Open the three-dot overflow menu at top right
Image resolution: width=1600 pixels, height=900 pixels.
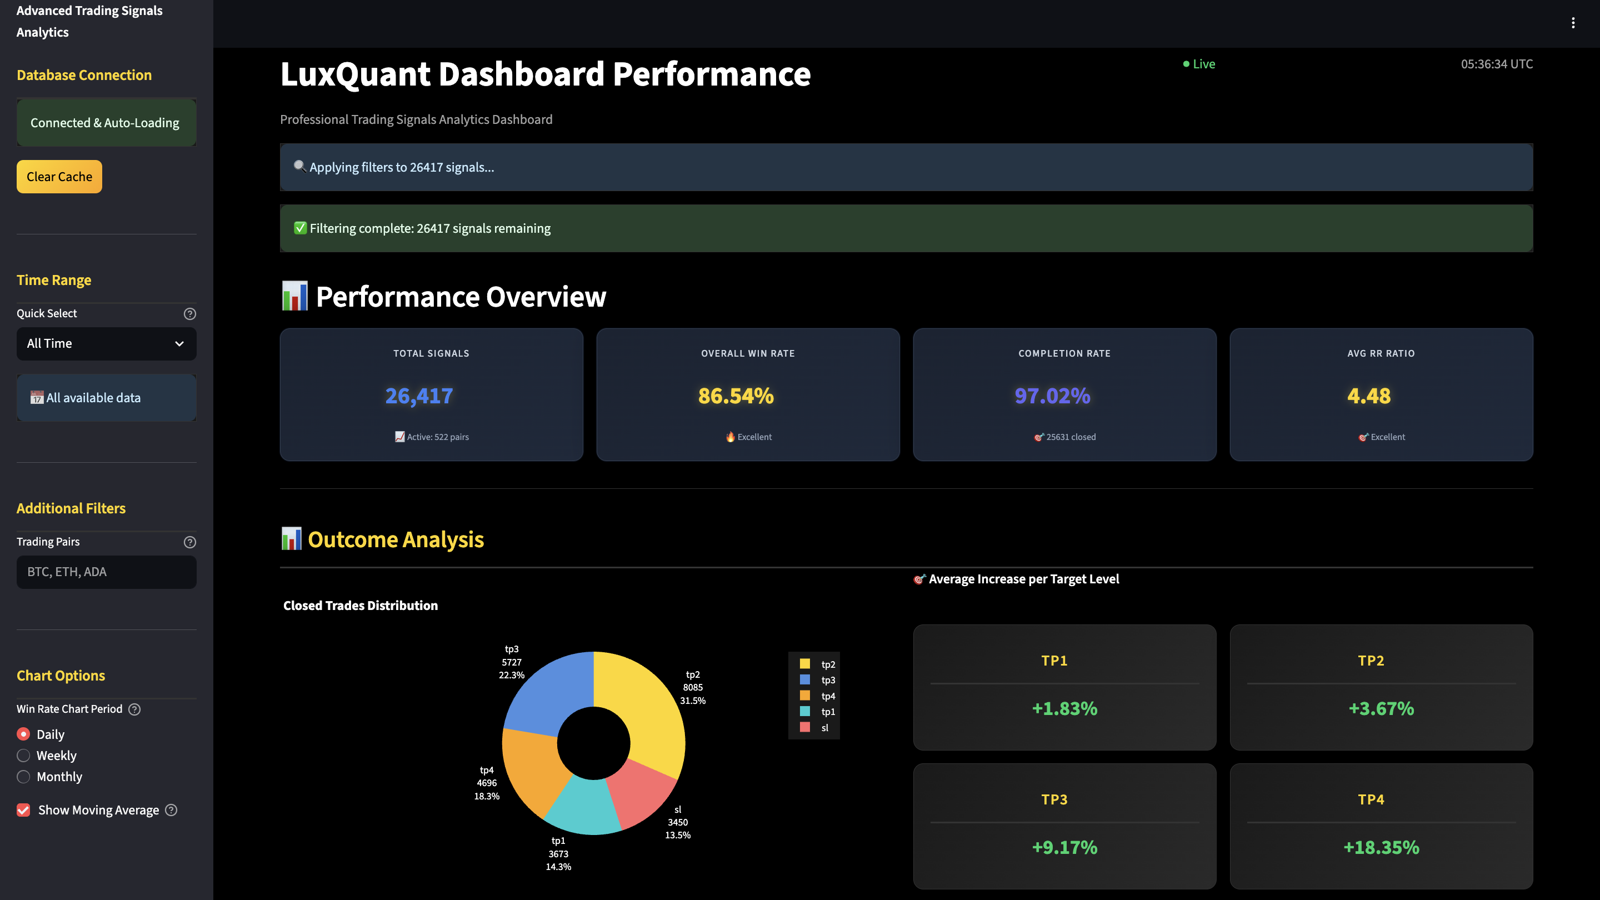[1573, 23]
